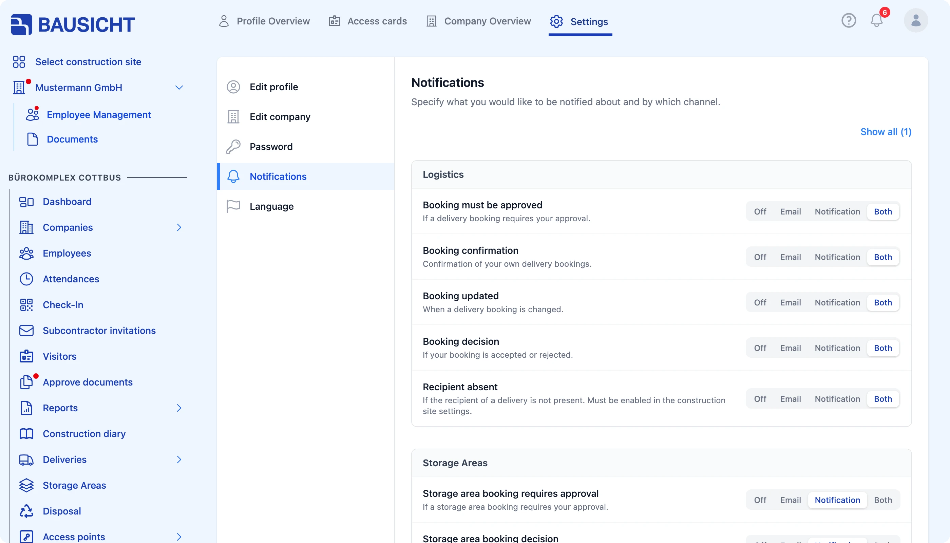
Task: Click the Logistics section header
Action: coord(661,174)
